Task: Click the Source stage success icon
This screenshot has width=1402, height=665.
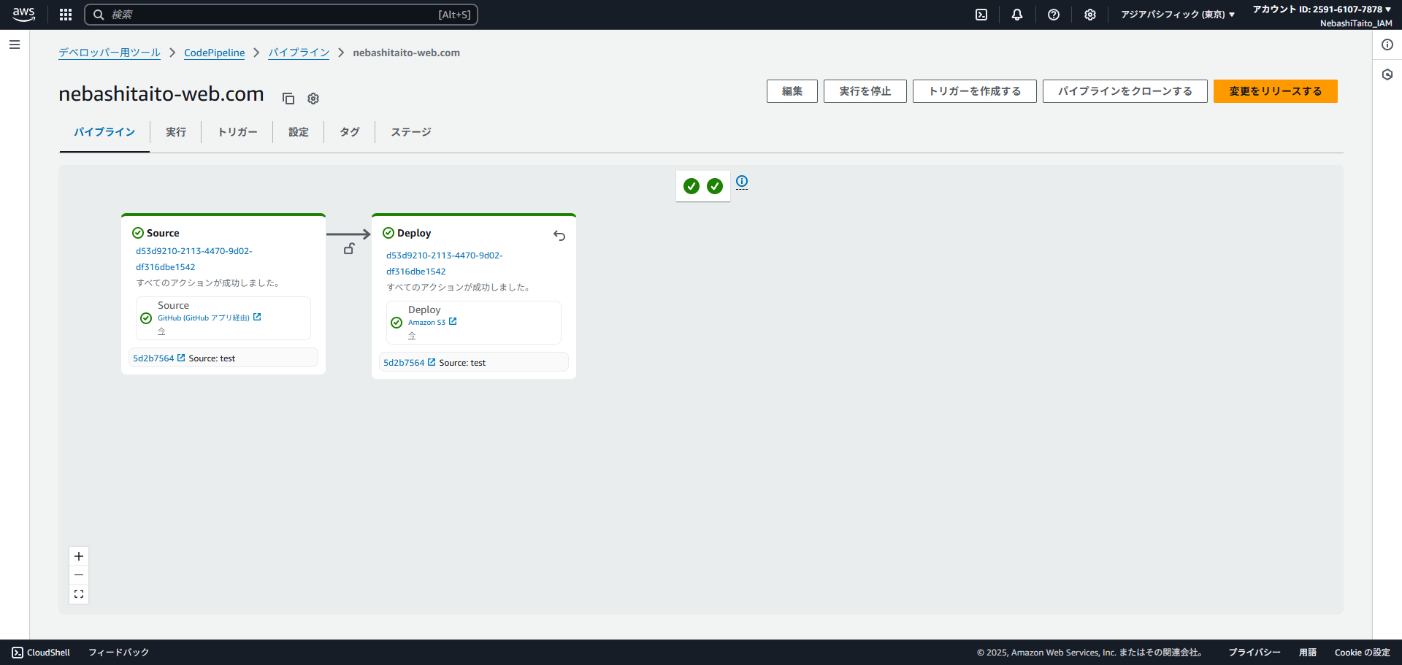Action: [x=137, y=233]
